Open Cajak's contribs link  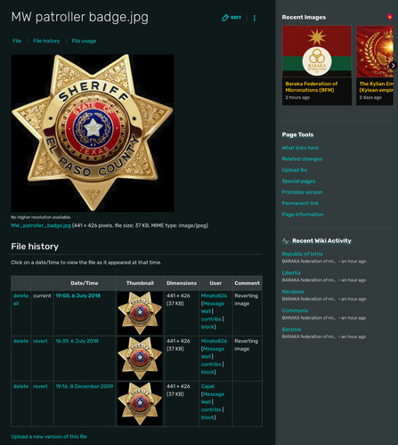(211, 409)
